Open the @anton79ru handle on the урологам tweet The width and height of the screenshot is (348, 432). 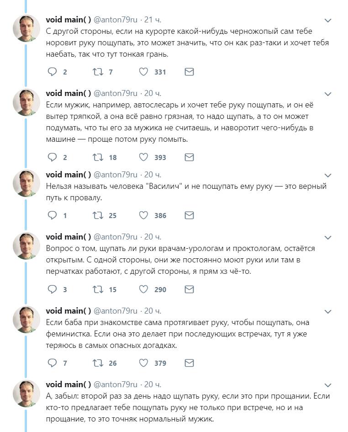(116, 237)
